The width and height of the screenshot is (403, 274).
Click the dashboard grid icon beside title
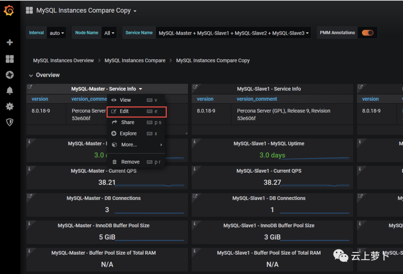tap(29, 10)
